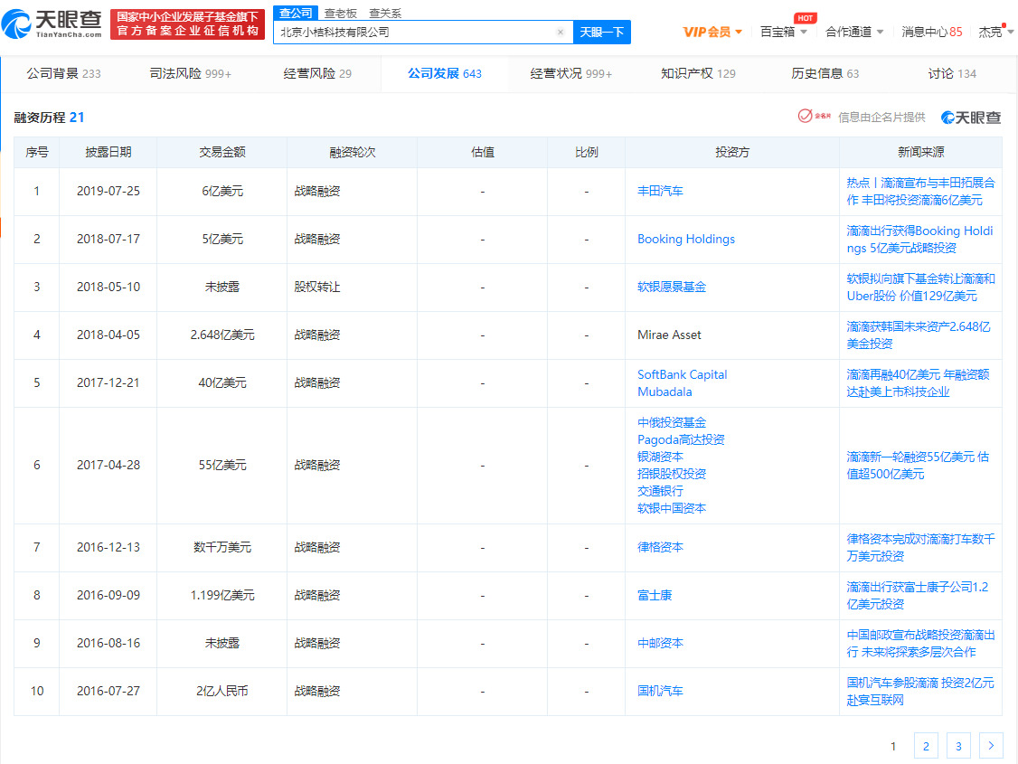The height and width of the screenshot is (764, 1018).
Task: Open investor link 丰田汽车
Action: pos(660,191)
